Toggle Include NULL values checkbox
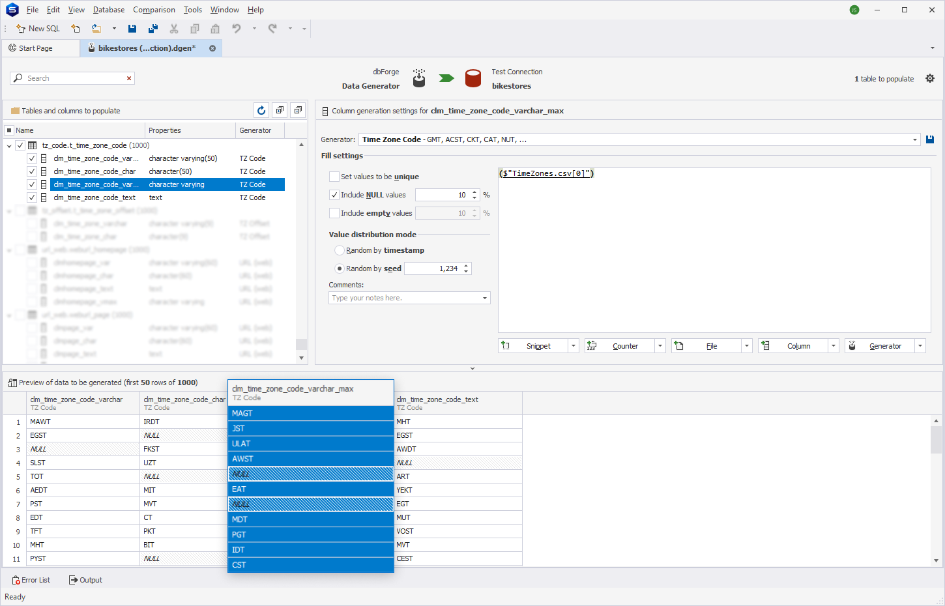The height and width of the screenshot is (606, 945). tap(334, 195)
